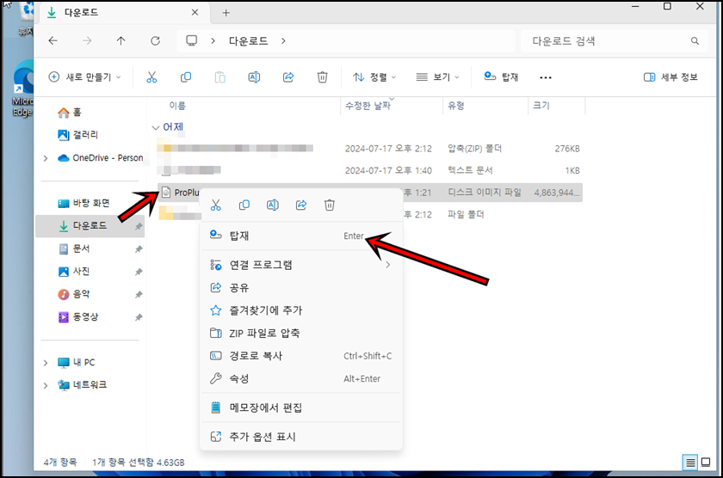The height and width of the screenshot is (478, 723).
Task: Open the See more ellipsis menu
Action: pyautogui.click(x=546, y=77)
